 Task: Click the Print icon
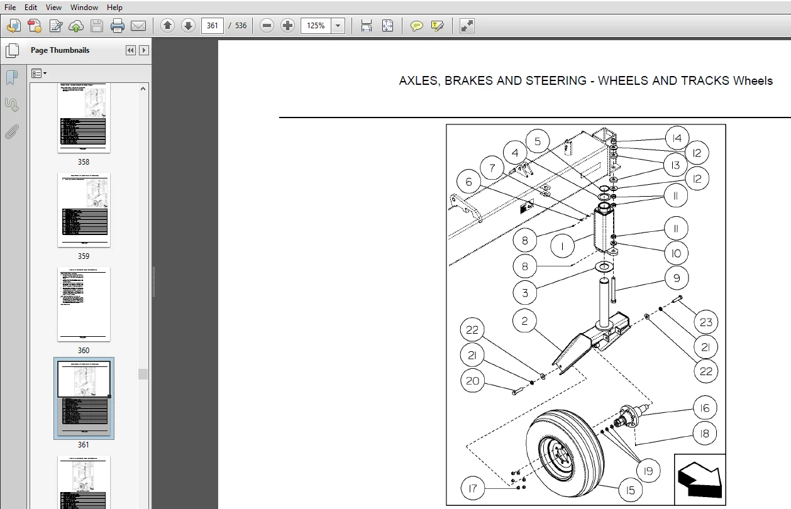[118, 26]
